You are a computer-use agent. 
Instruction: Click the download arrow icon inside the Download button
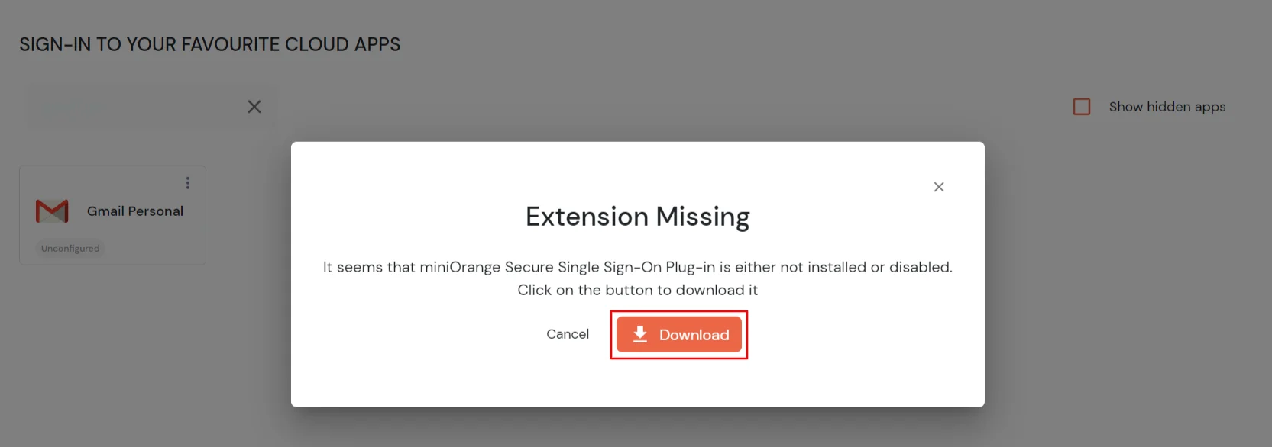pyautogui.click(x=640, y=334)
